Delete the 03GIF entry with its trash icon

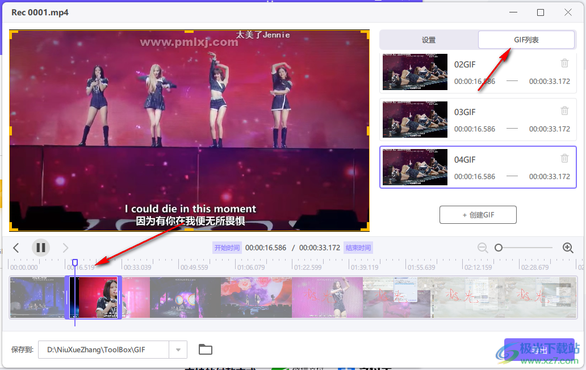tap(564, 111)
